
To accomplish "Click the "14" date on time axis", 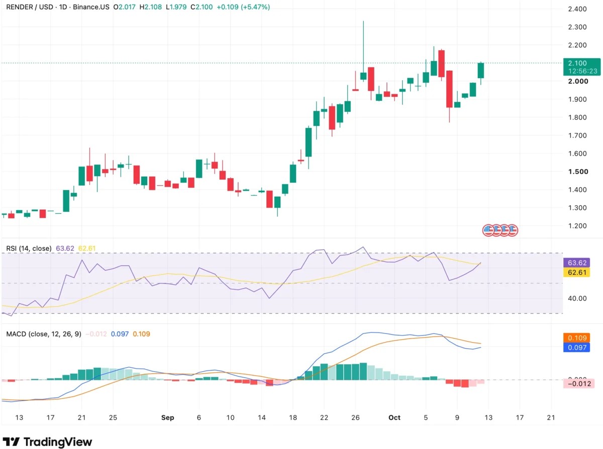I will point(261,417).
